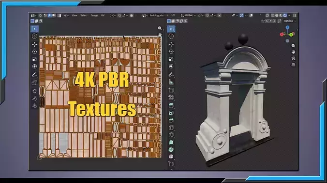Select the Move tool in 3D viewport

(x=171, y=44)
